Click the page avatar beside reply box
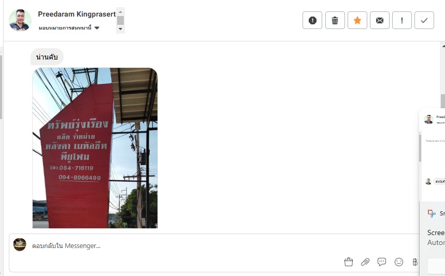Image resolution: width=445 pixels, height=276 pixels. point(20,245)
